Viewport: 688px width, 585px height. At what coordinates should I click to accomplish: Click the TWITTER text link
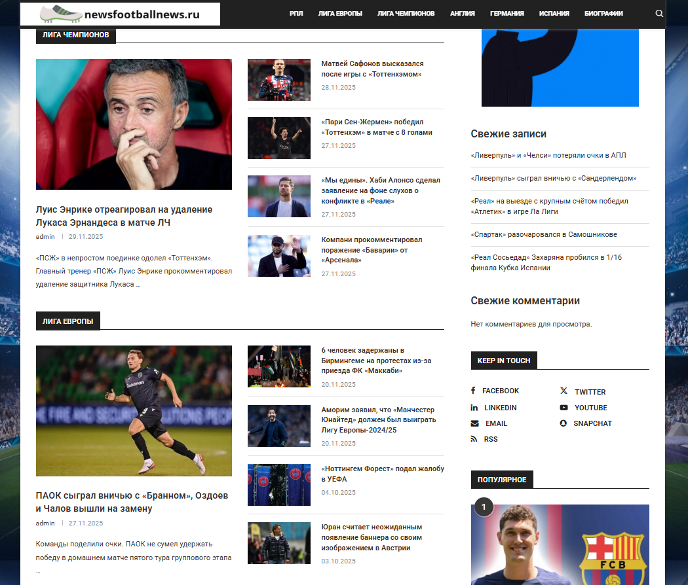590,392
